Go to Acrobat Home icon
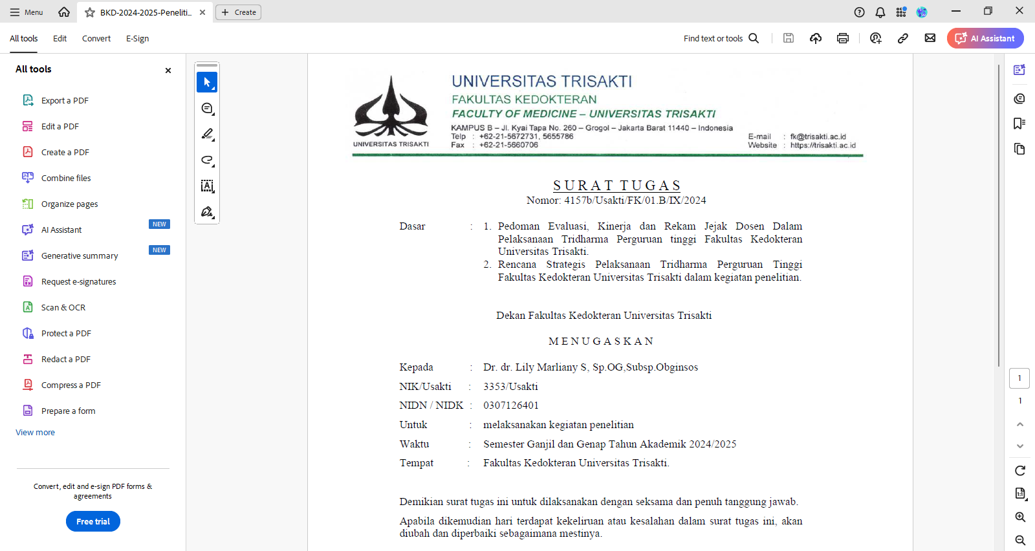The width and height of the screenshot is (1035, 551). click(x=64, y=12)
